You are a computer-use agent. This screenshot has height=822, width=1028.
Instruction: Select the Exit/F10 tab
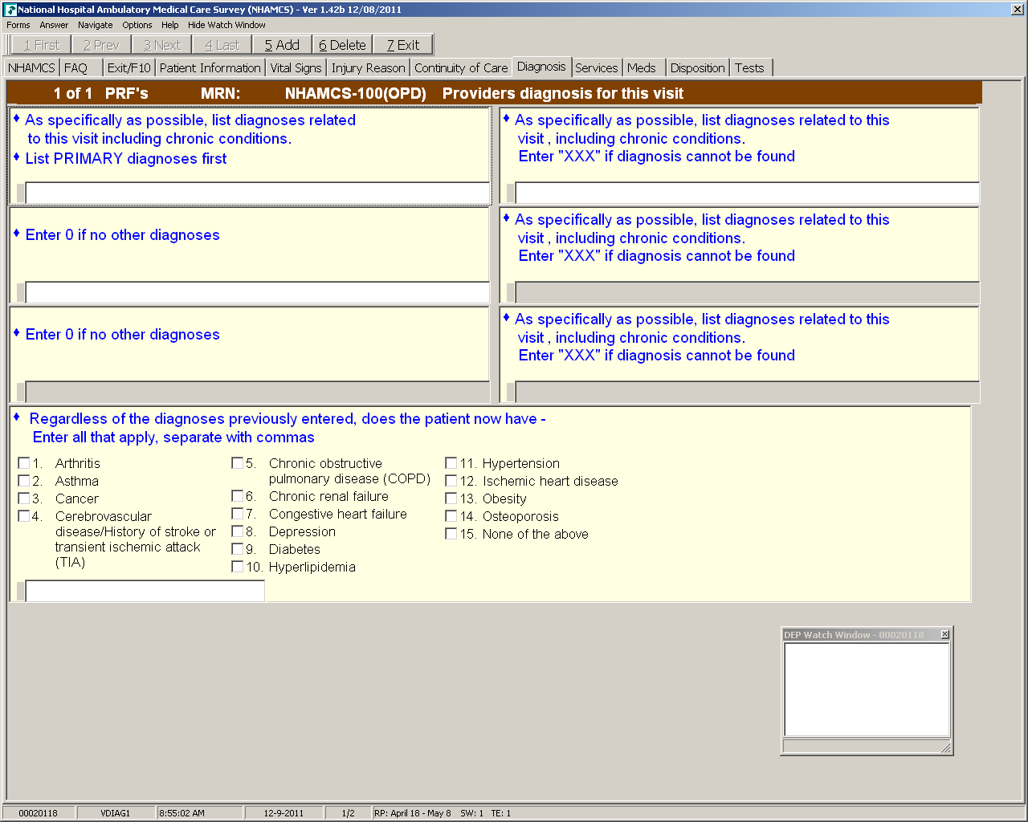129,68
